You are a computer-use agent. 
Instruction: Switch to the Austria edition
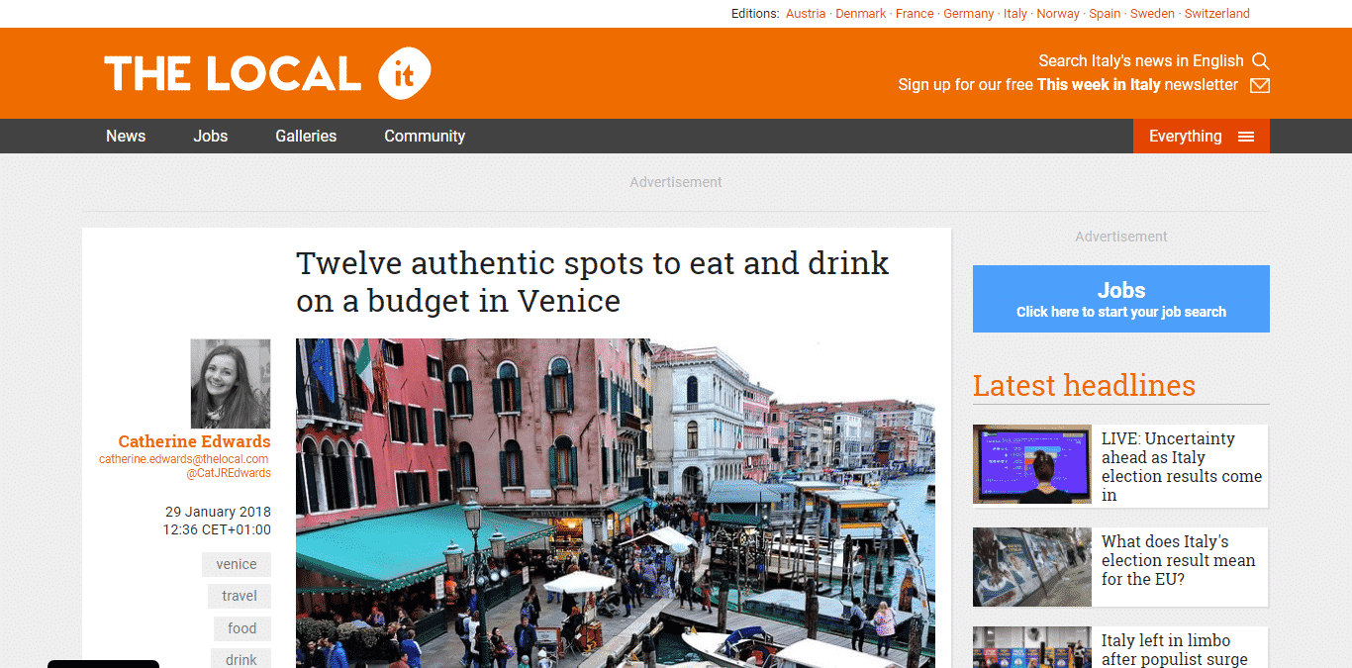(806, 14)
